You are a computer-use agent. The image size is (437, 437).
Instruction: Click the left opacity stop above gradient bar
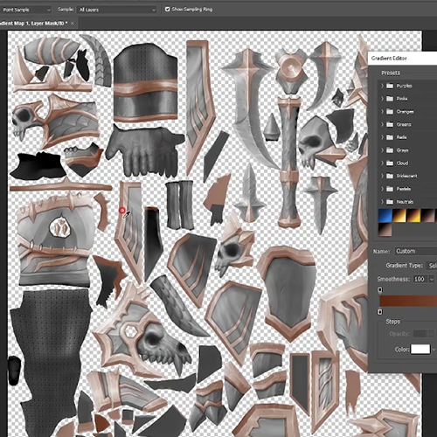click(x=380, y=290)
